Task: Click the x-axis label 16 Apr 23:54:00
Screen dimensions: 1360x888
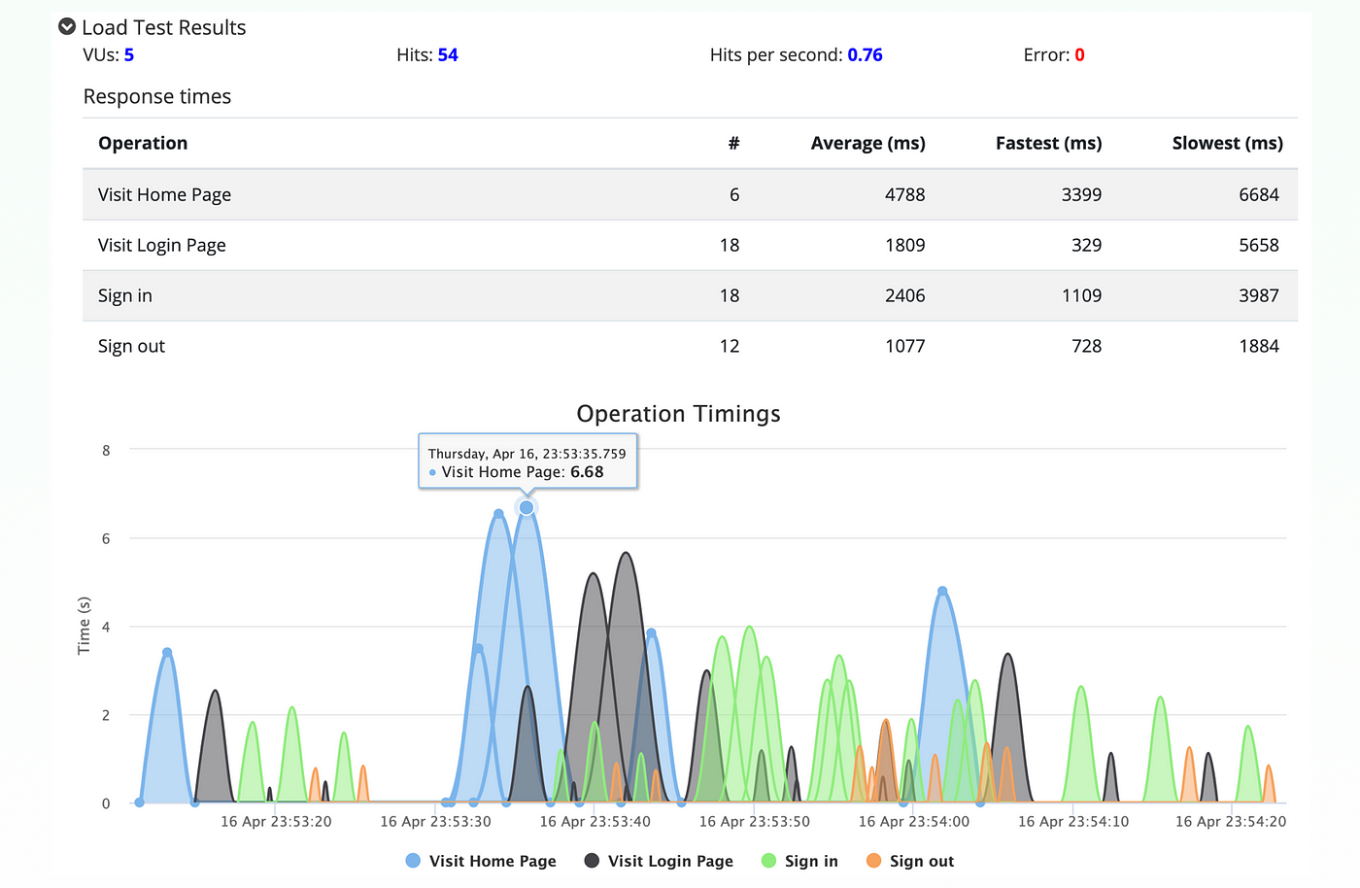Action: pyautogui.click(x=913, y=821)
